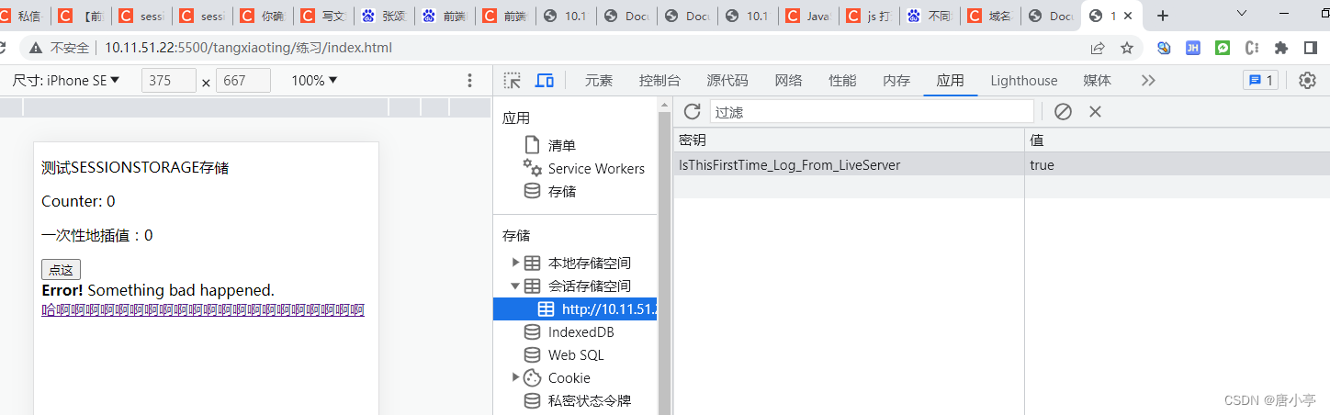Select IndexedDB in the storage tree
Image resolution: width=1330 pixels, height=415 pixels.
click(x=580, y=331)
